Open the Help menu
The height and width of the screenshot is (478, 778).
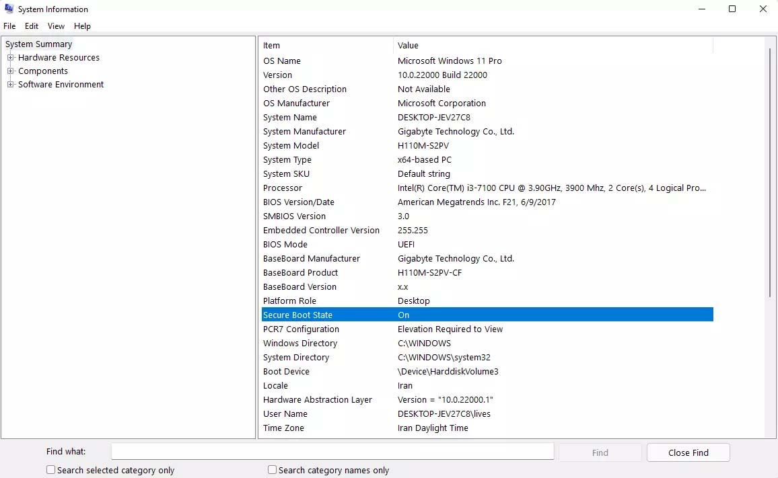click(82, 26)
